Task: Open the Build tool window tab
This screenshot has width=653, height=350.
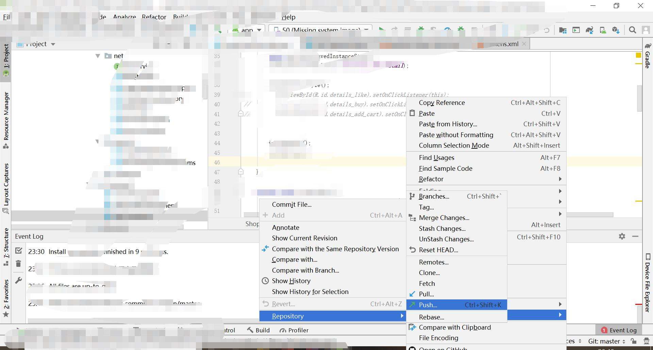Action: click(258, 330)
